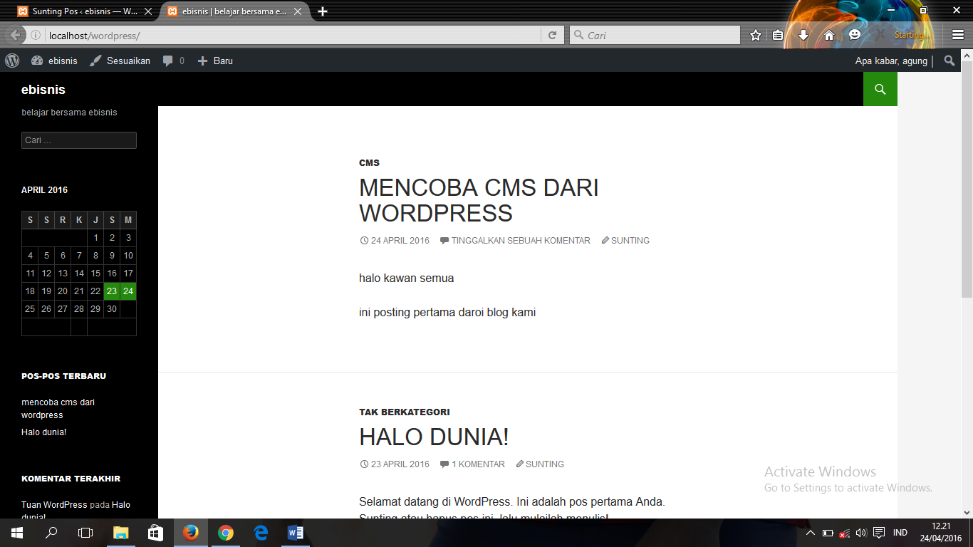Click the admin bar search magnifier
Screen dimensions: 973x547
[949, 61]
